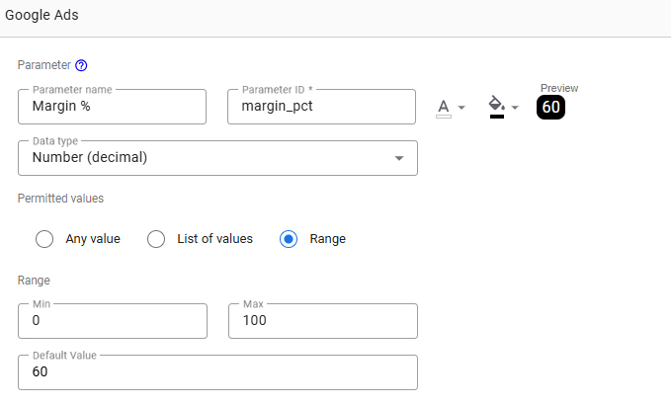This screenshot has height=406, width=671.
Task: Click the fill color paint bucket icon
Action: (496, 106)
